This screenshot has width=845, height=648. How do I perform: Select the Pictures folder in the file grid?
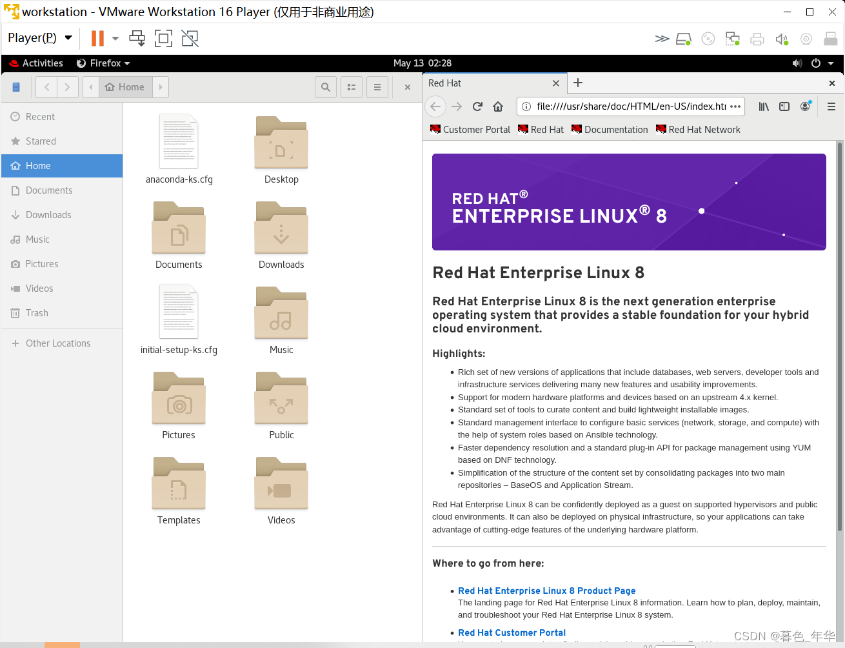[x=179, y=398]
